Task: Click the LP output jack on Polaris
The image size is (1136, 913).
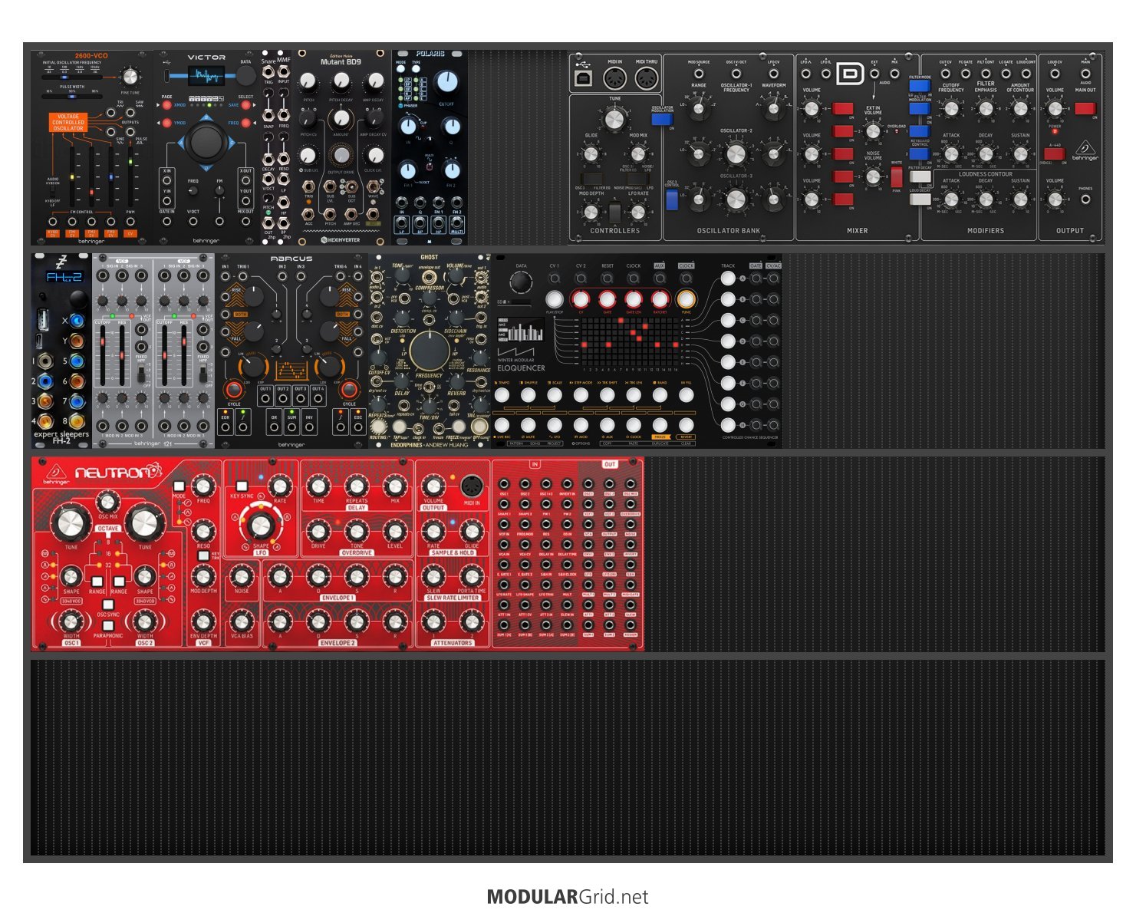Action: point(402,222)
